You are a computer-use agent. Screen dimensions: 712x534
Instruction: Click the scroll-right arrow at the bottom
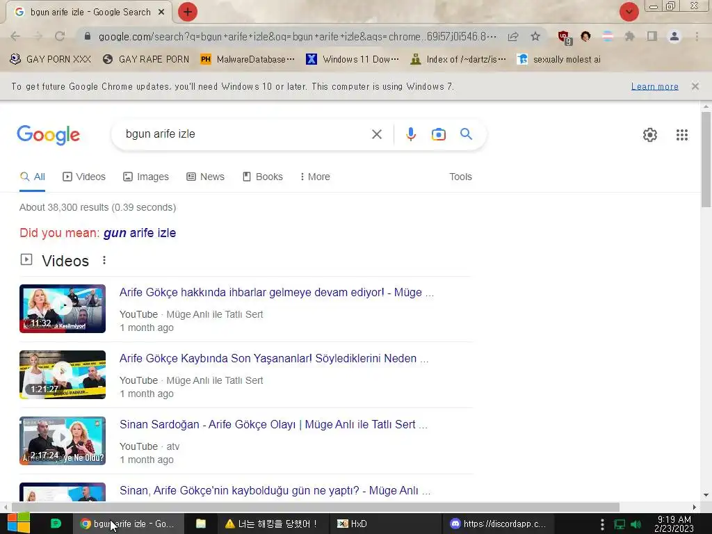[695, 507]
